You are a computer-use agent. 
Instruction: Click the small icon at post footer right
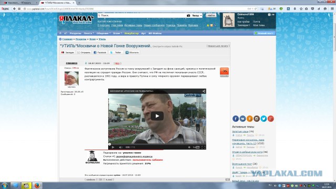(227, 180)
